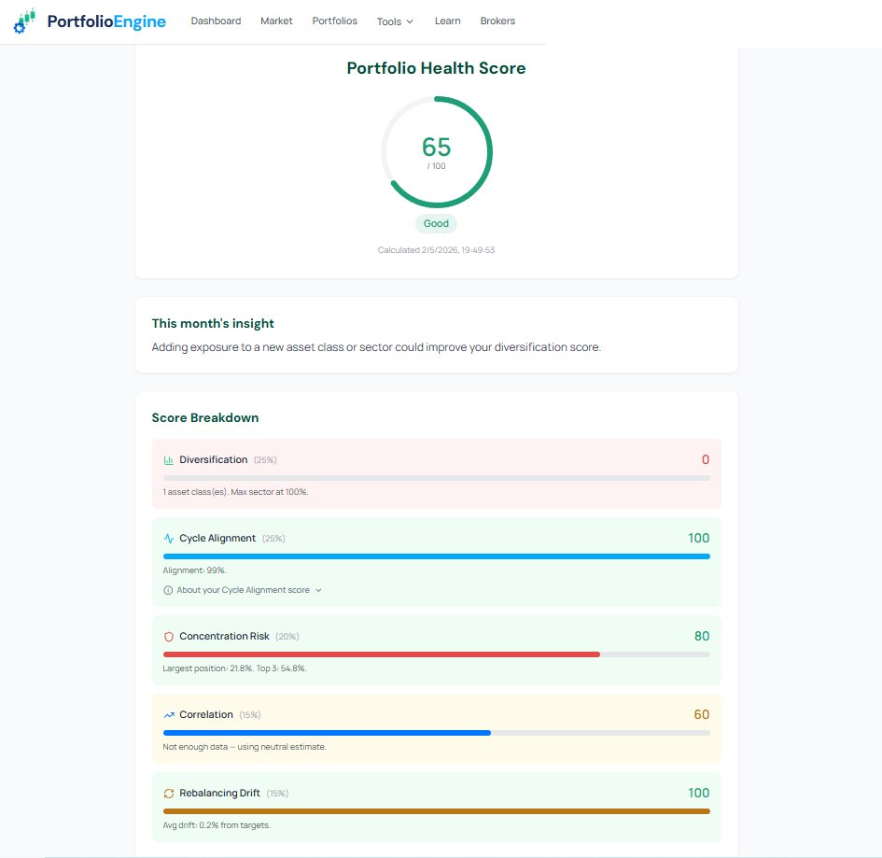Viewport: 882px width, 858px height.
Task: Click the PortfolioEngine candlestick logo icon
Action: 24,21
